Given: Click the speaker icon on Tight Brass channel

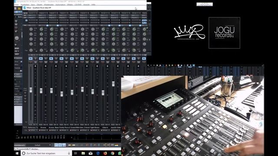Looking at the screenshot, I should 97,66.
